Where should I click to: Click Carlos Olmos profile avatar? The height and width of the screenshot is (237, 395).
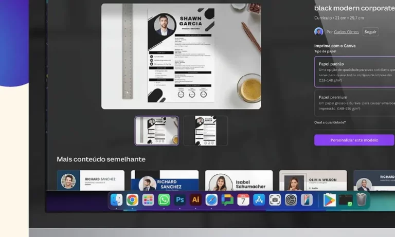319,32
